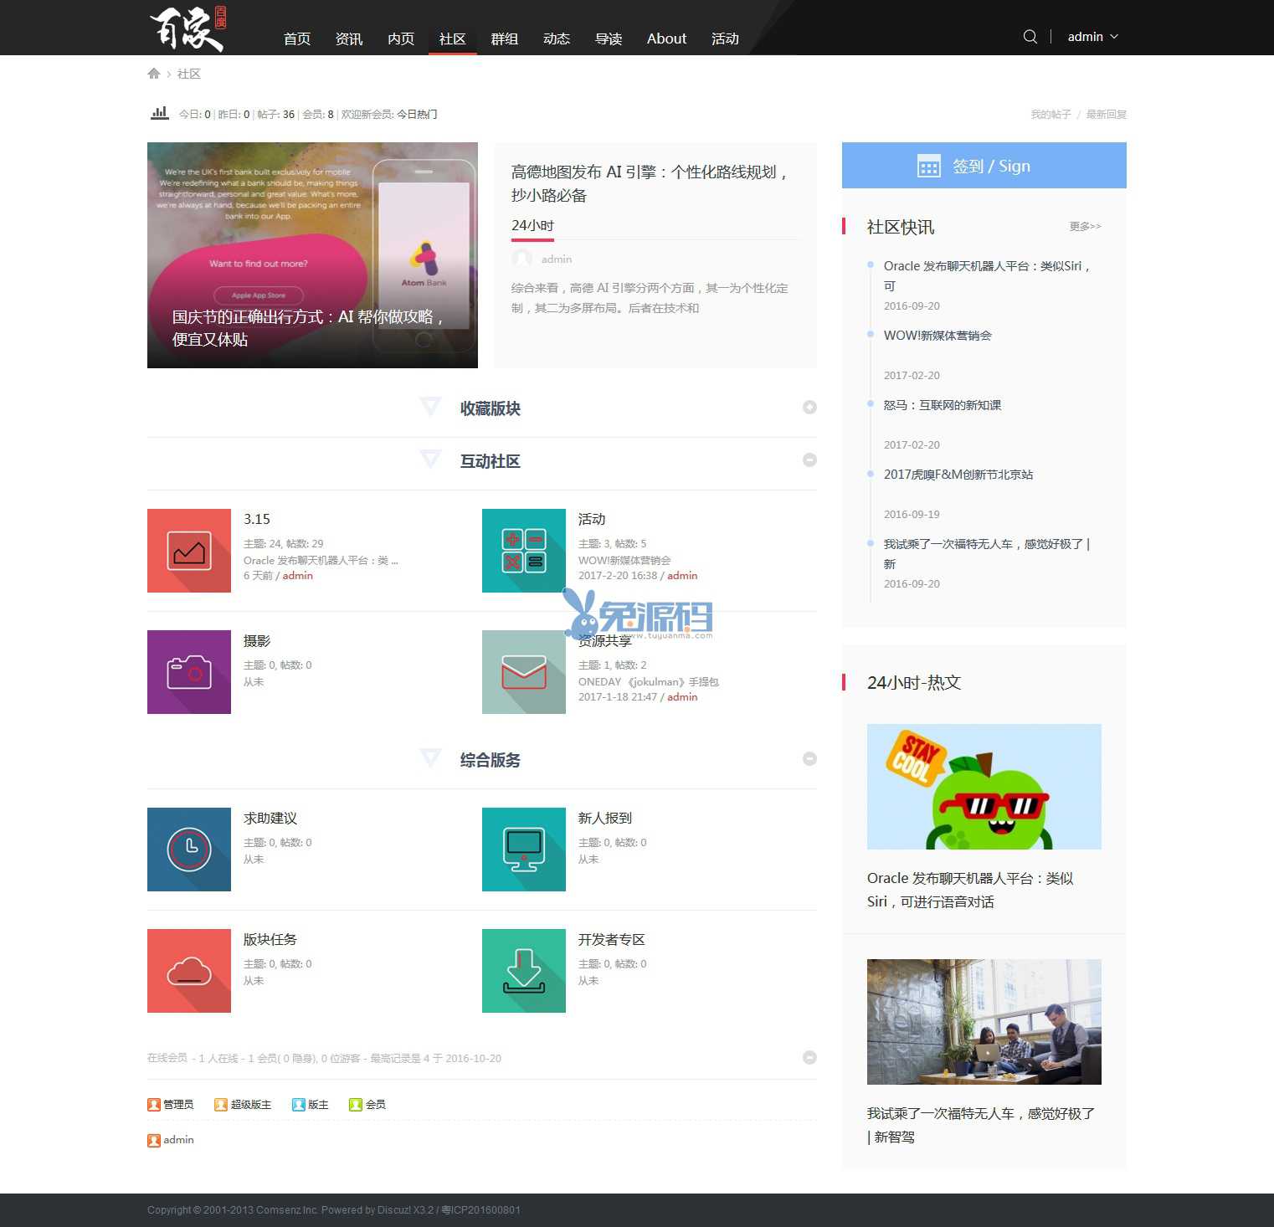Open the 新人报到 forum monitor icon
Viewport: 1274px width, 1227px height.
point(524,850)
